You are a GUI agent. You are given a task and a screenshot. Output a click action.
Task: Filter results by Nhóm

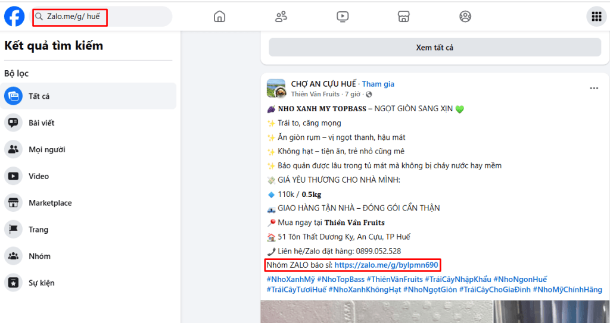pyautogui.click(x=39, y=256)
